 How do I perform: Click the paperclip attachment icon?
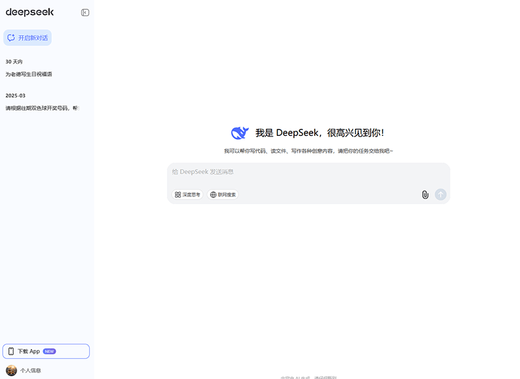point(425,194)
